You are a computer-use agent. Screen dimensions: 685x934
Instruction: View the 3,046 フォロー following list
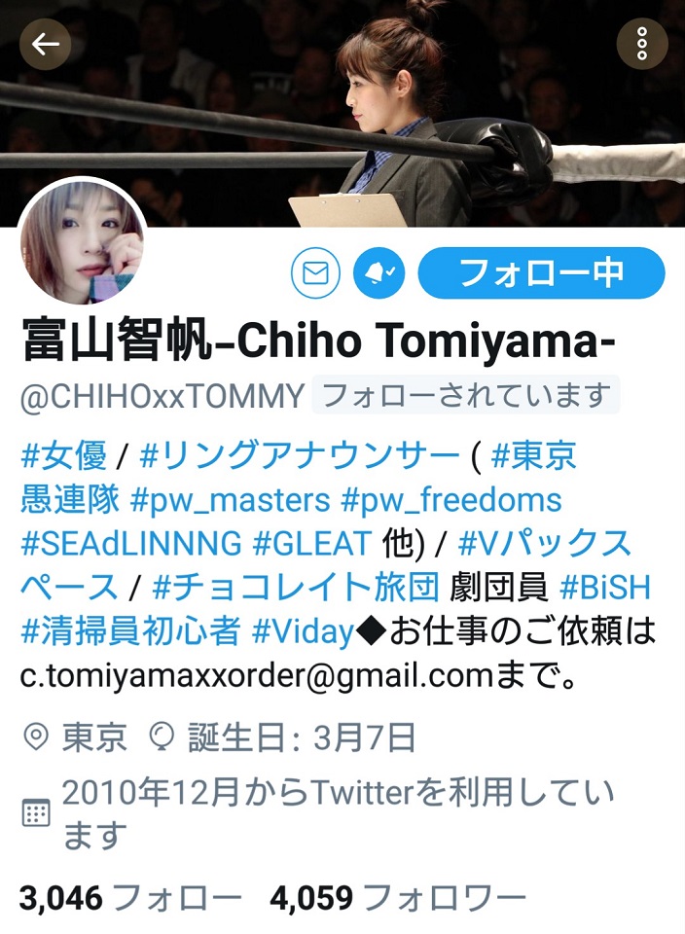click(130, 898)
